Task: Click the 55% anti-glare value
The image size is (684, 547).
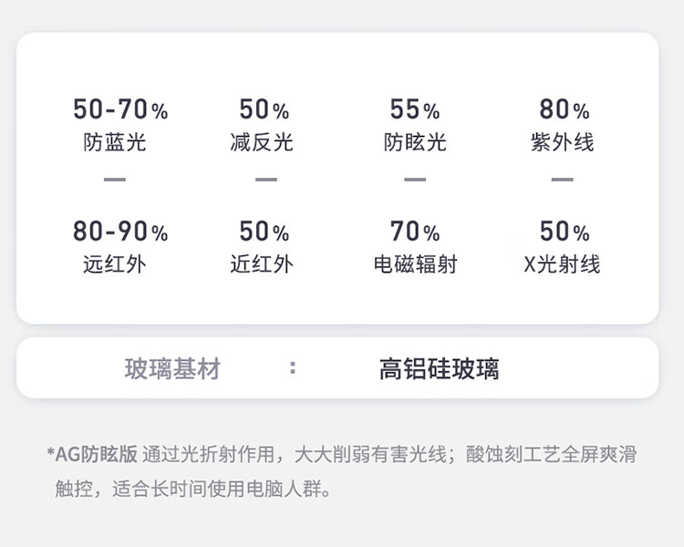Action: click(x=415, y=110)
